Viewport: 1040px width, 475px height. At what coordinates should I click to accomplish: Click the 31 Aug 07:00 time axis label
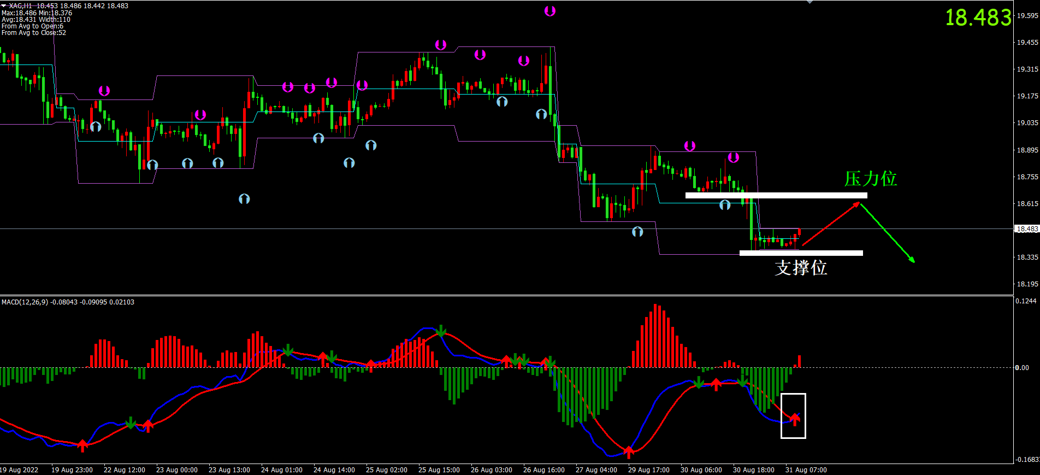pos(806,470)
